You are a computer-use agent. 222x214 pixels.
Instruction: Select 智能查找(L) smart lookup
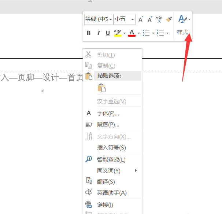(x=112, y=160)
